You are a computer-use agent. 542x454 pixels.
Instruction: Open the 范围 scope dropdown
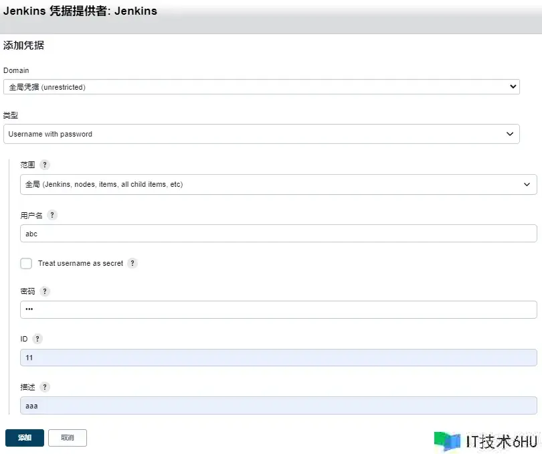(x=278, y=184)
